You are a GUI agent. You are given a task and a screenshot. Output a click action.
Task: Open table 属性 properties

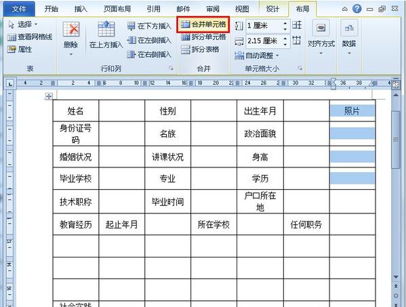click(x=20, y=49)
